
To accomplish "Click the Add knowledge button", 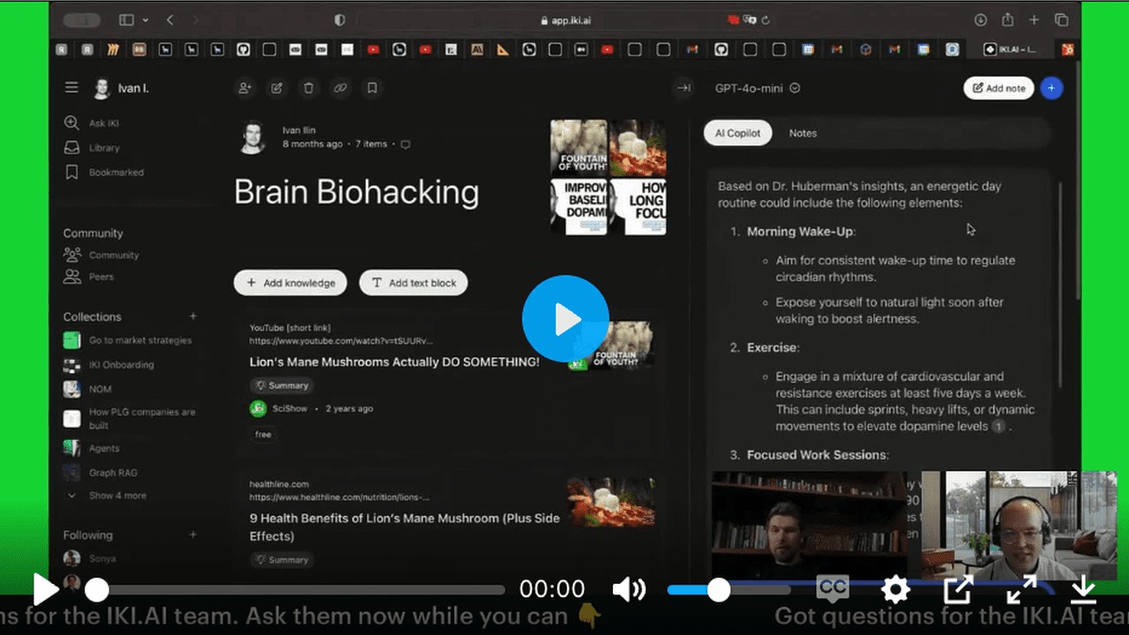I will pos(290,282).
